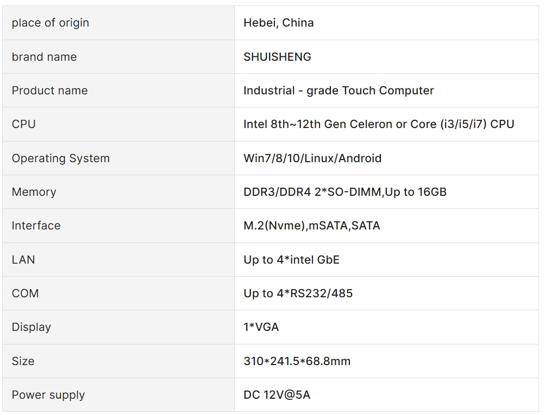Click the 'brand name' label

(44, 57)
